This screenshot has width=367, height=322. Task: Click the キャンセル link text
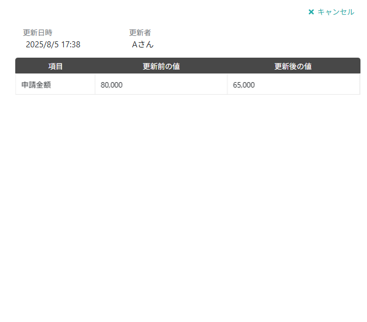pyautogui.click(x=336, y=12)
